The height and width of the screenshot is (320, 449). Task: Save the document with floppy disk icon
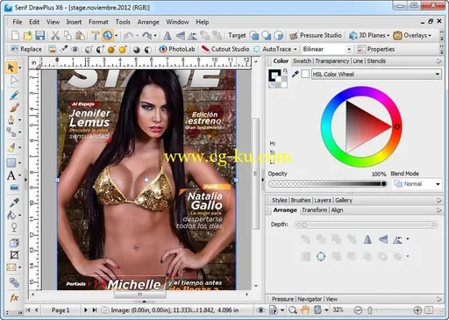click(x=40, y=36)
